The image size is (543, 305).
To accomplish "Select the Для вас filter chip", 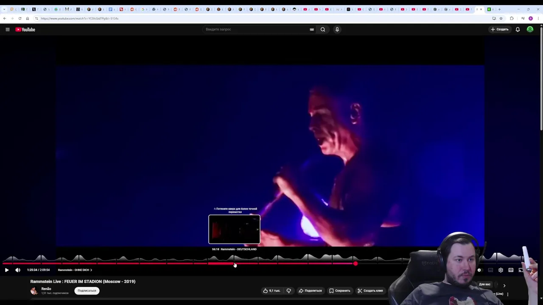I will point(484,285).
